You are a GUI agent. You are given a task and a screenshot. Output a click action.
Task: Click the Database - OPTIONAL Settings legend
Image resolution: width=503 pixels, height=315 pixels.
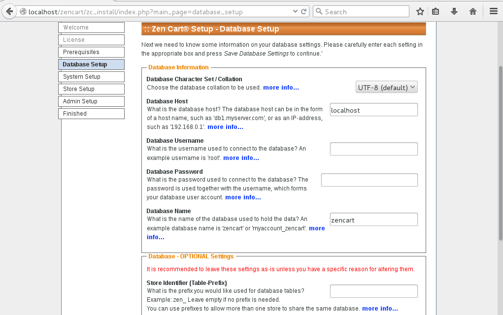click(x=191, y=256)
